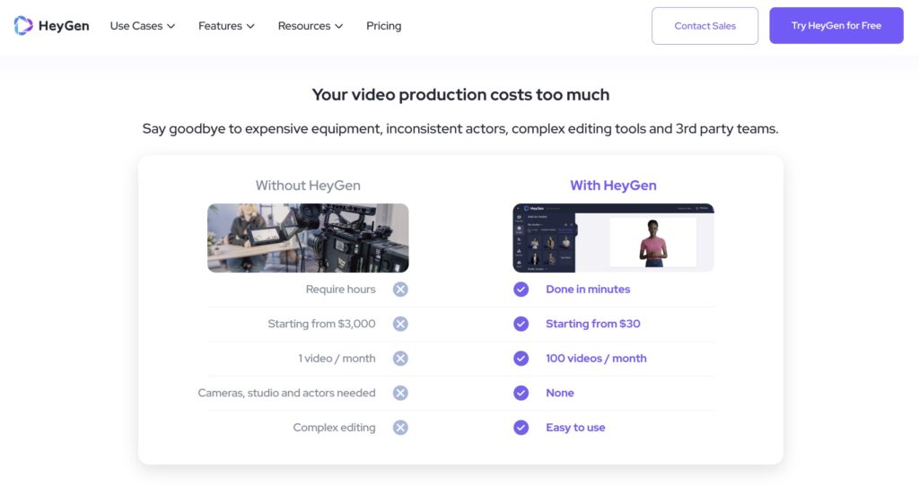Click the 'Starting from $3,000' text
This screenshot has width=919, height=503.
click(x=321, y=324)
